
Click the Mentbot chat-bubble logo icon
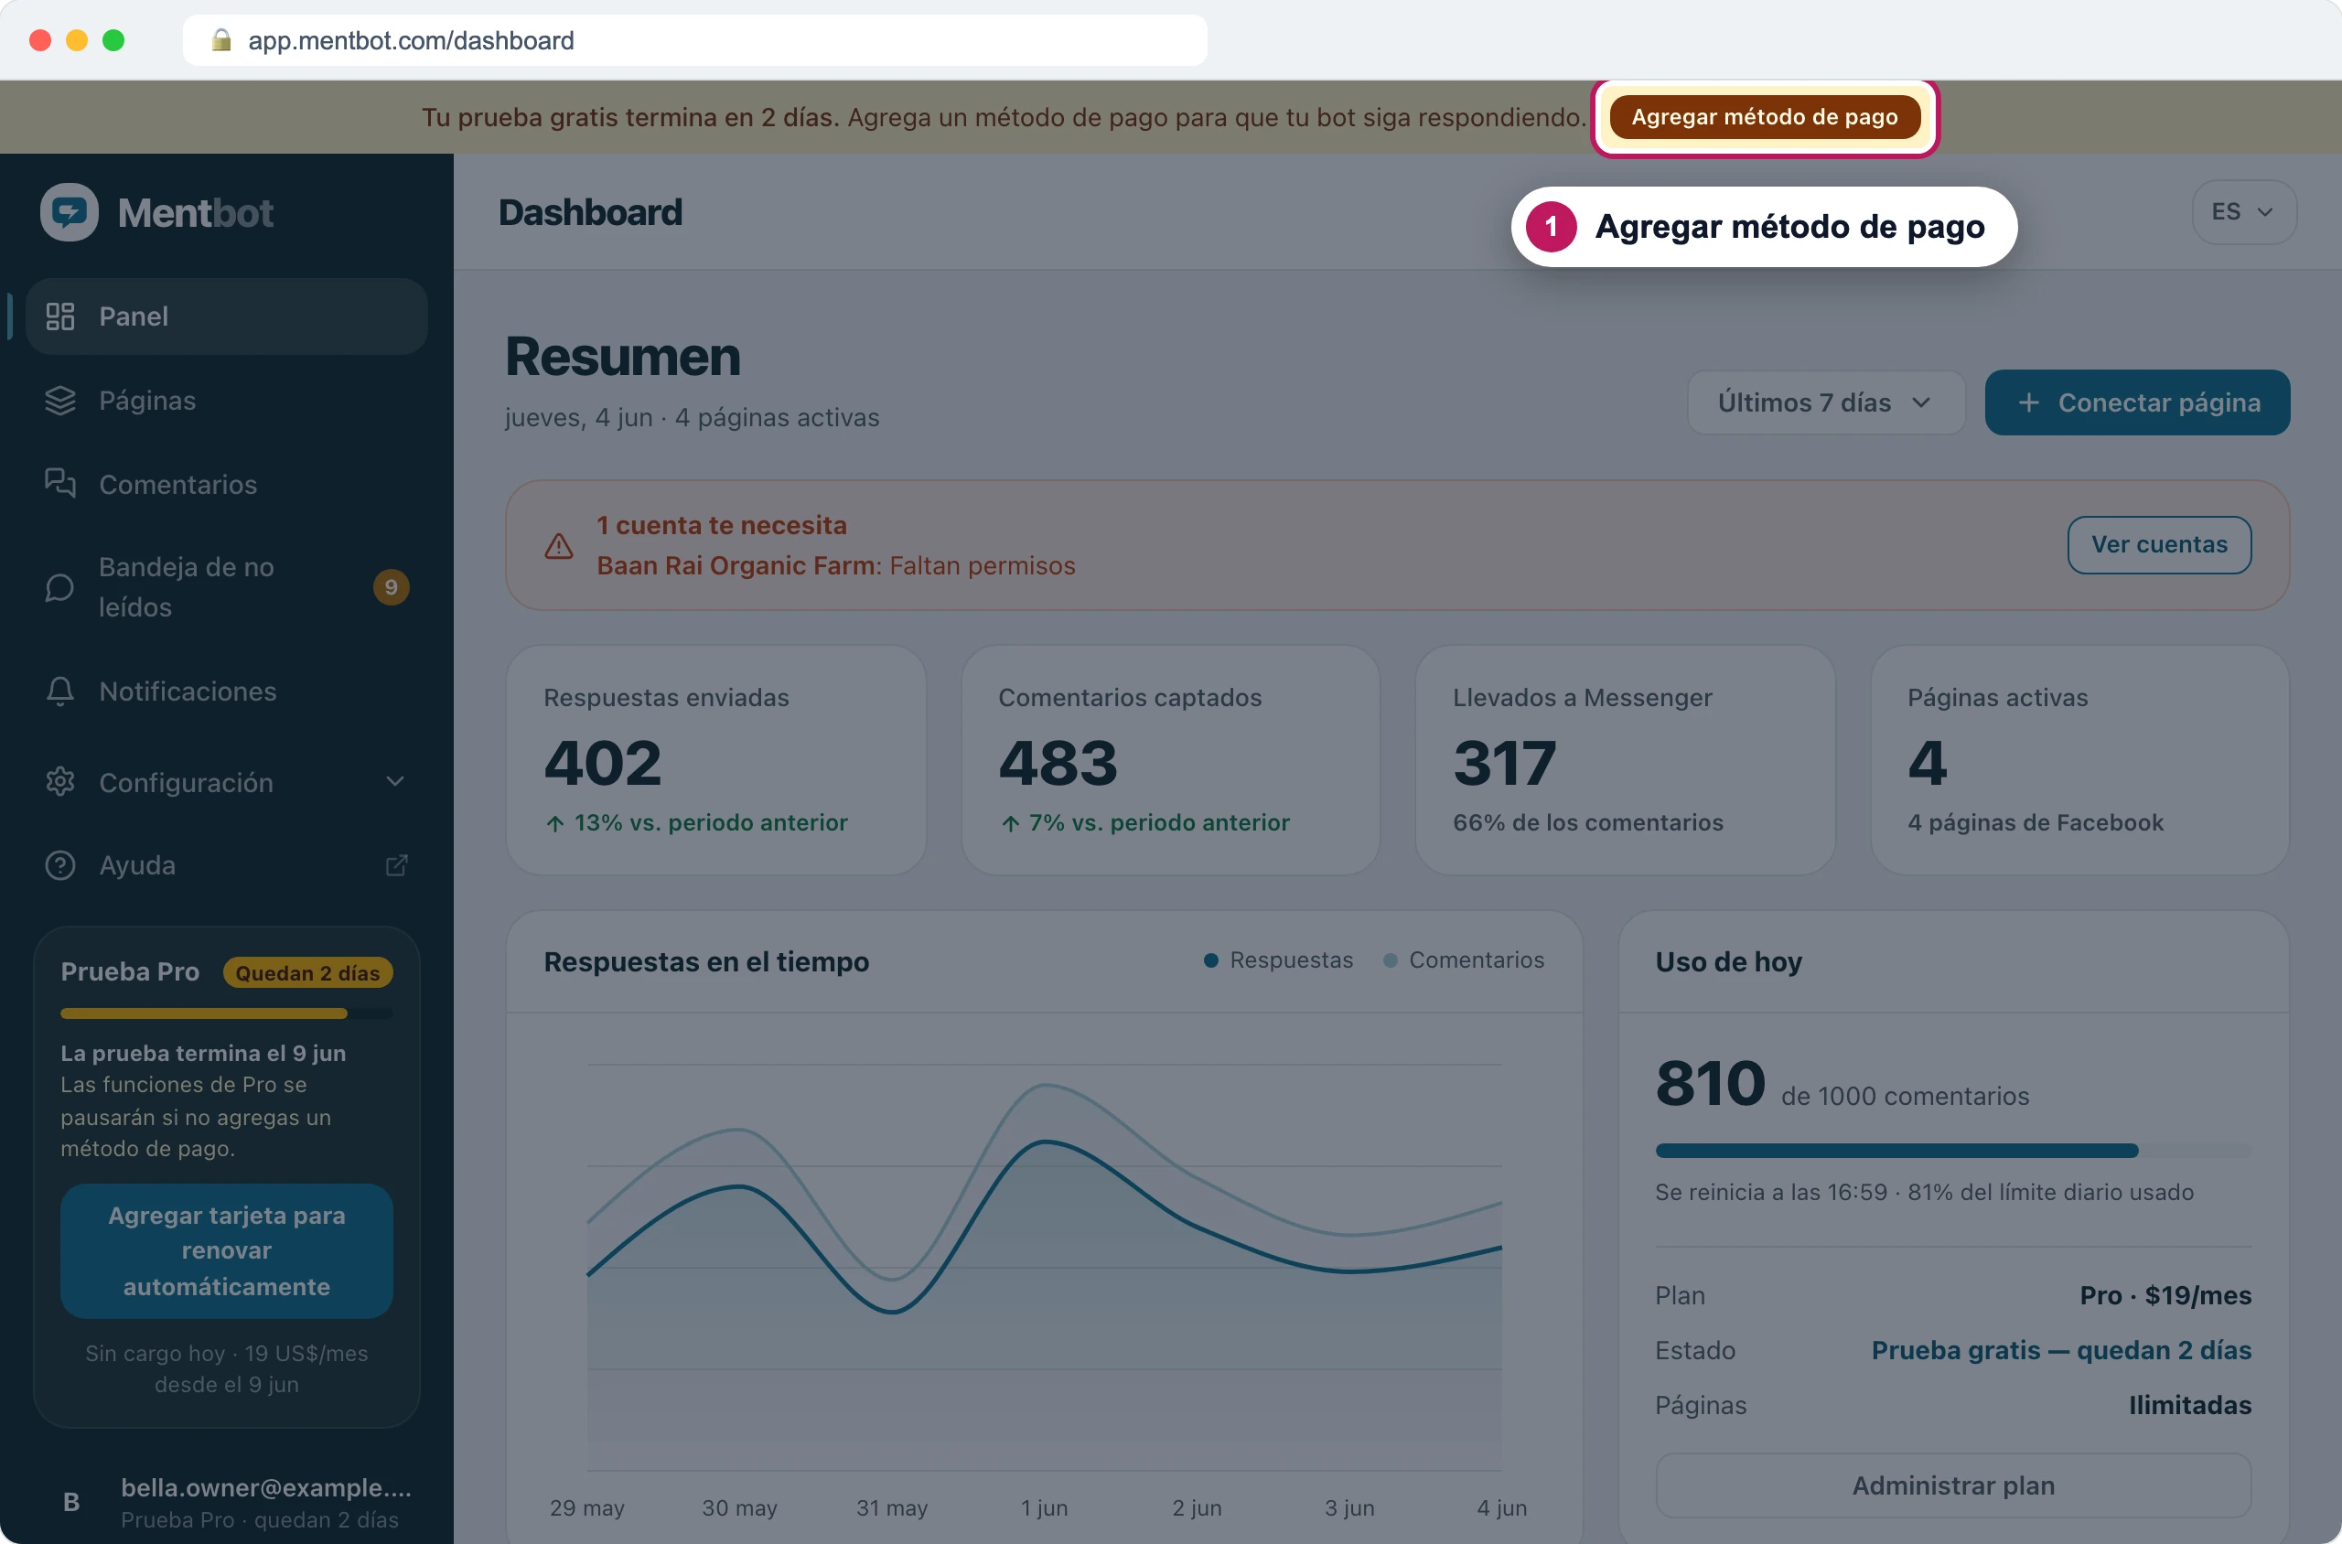point(69,211)
